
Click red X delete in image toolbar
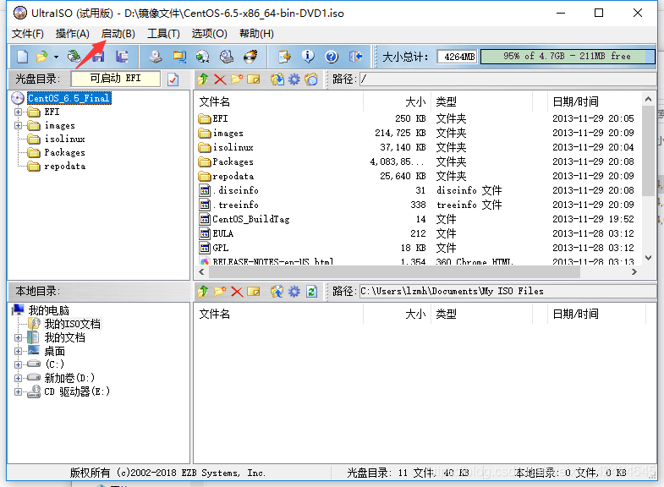point(220,79)
